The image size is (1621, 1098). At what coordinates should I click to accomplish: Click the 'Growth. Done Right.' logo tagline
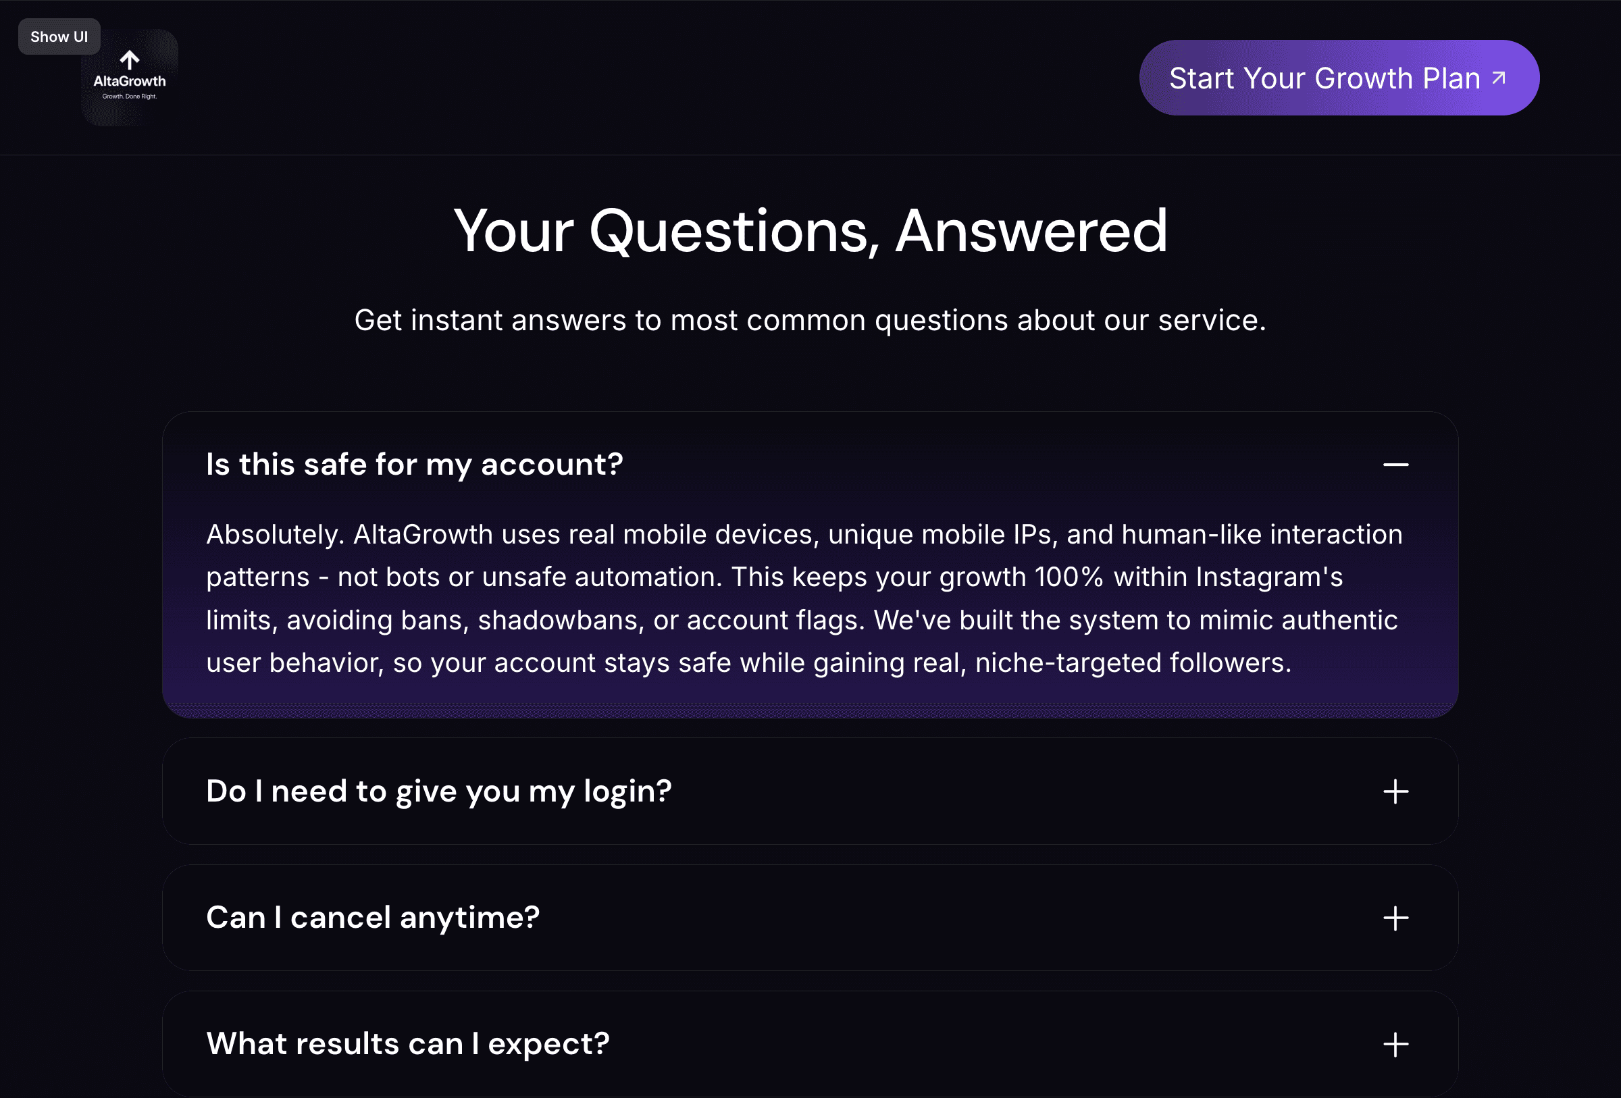pos(130,97)
